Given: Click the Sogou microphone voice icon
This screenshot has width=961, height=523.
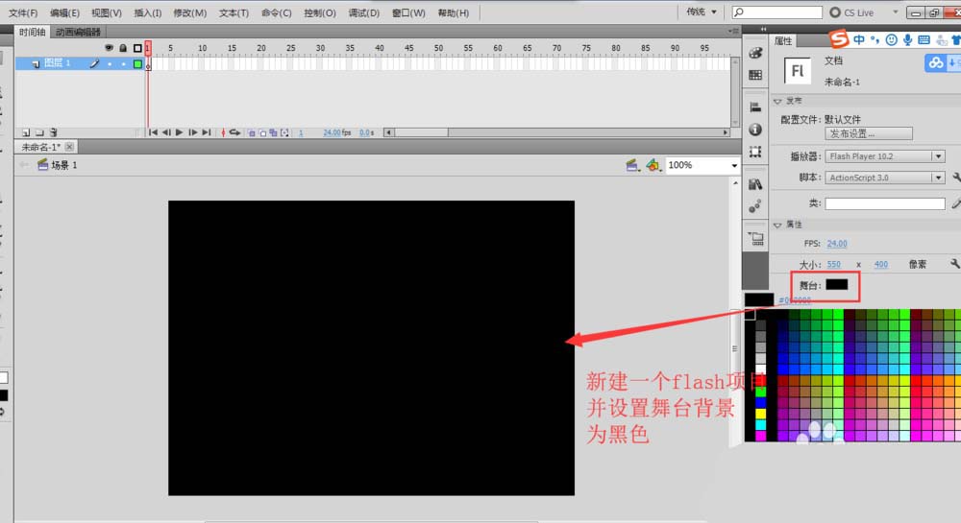Looking at the screenshot, I should 907,39.
